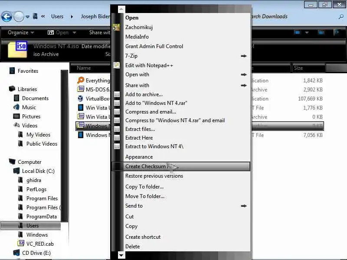Image resolution: width=347 pixels, height=260 pixels.
Task: Choose Restore previous versions
Action: click(181, 176)
